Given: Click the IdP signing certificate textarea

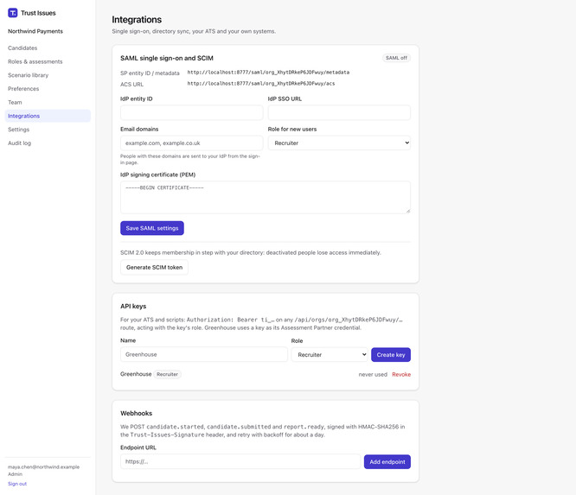Looking at the screenshot, I should (x=266, y=198).
